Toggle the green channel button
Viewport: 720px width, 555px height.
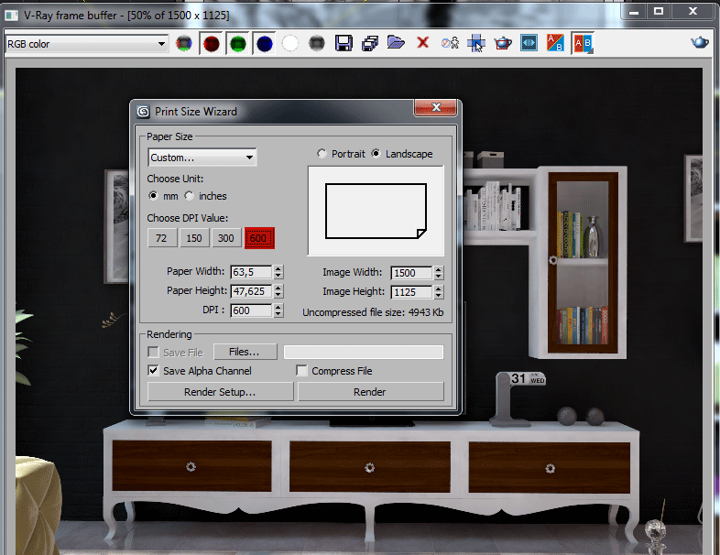(x=238, y=44)
